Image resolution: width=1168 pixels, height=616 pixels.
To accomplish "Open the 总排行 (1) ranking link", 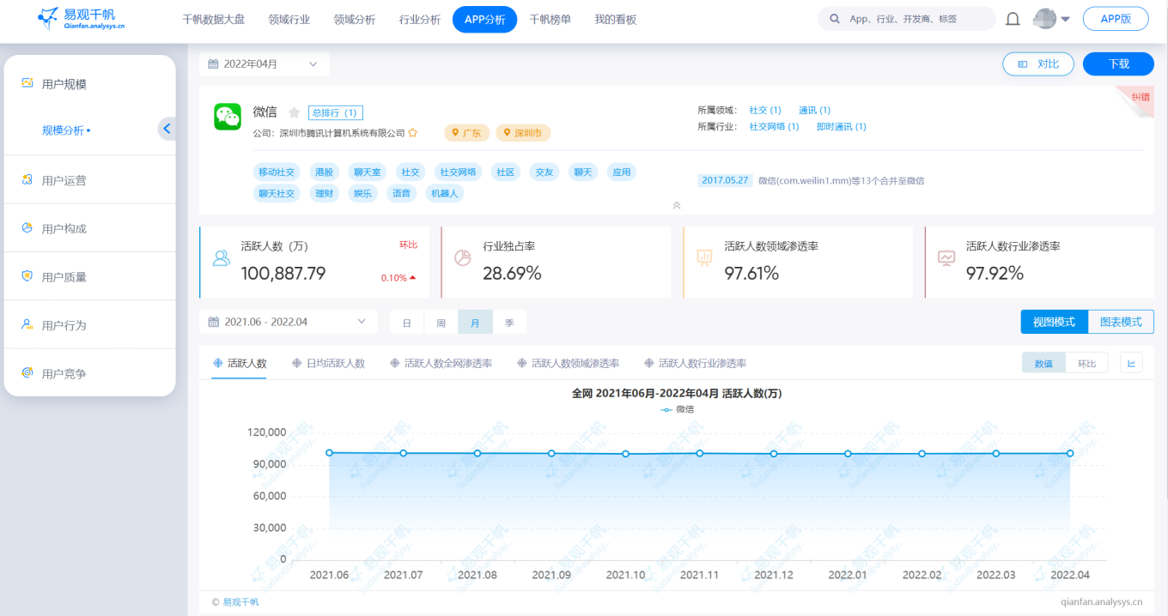I will pyautogui.click(x=336, y=112).
